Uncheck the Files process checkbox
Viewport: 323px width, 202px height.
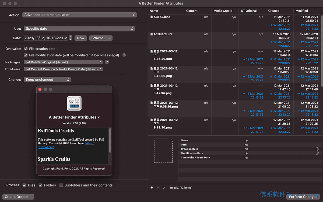click(x=25, y=185)
